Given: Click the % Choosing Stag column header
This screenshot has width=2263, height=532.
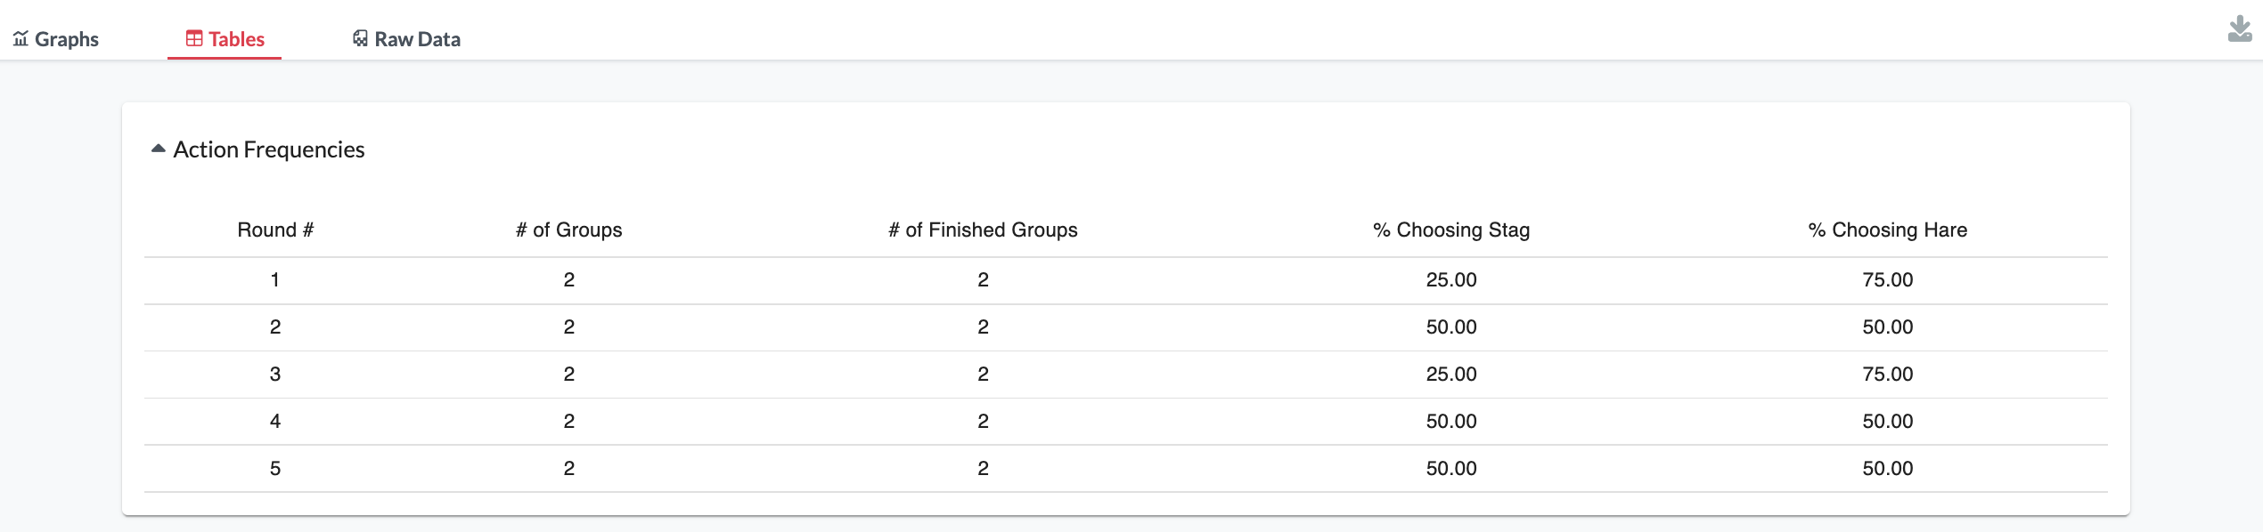Looking at the screenshot, I should (x=1451, y=230).
